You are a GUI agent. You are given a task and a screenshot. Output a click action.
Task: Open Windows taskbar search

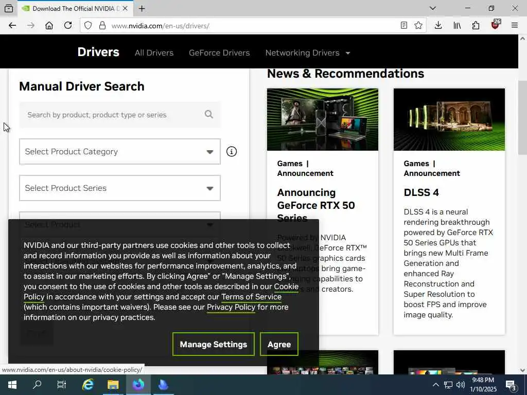(37, 385)
